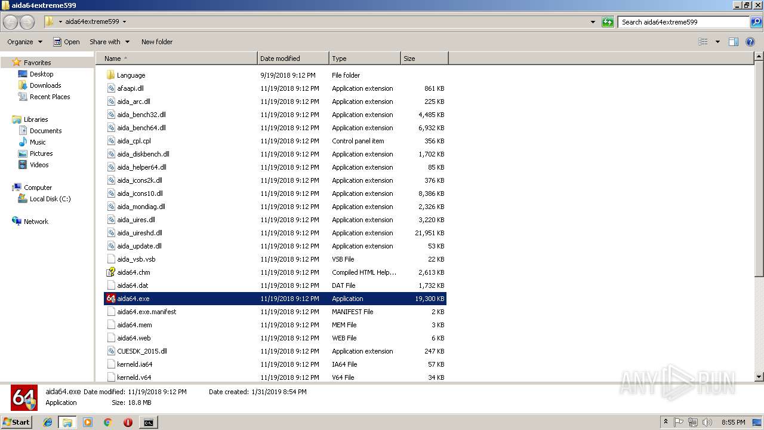Toggle the preview pane icon
This screenshot has height=430, width=764.
pyautogui.click(x=734, y=42)
